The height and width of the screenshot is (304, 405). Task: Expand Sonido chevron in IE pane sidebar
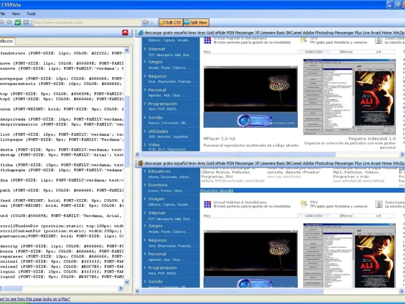coord(145,117)
